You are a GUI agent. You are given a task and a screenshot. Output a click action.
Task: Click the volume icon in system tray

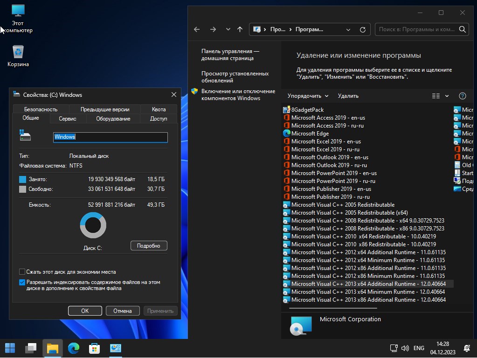coord(405,348)
